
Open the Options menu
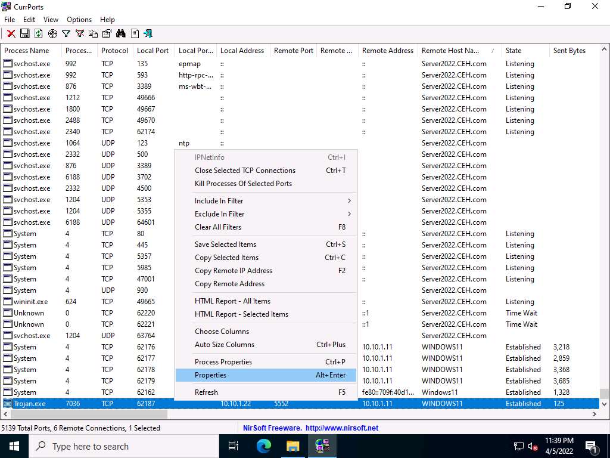(x=79, y=20)
